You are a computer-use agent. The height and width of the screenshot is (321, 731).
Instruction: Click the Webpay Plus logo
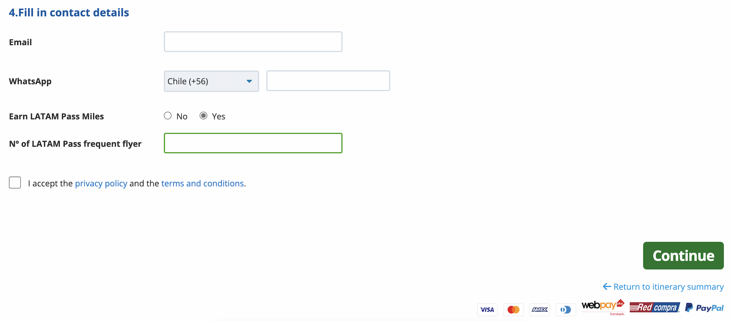pos(603,307)
